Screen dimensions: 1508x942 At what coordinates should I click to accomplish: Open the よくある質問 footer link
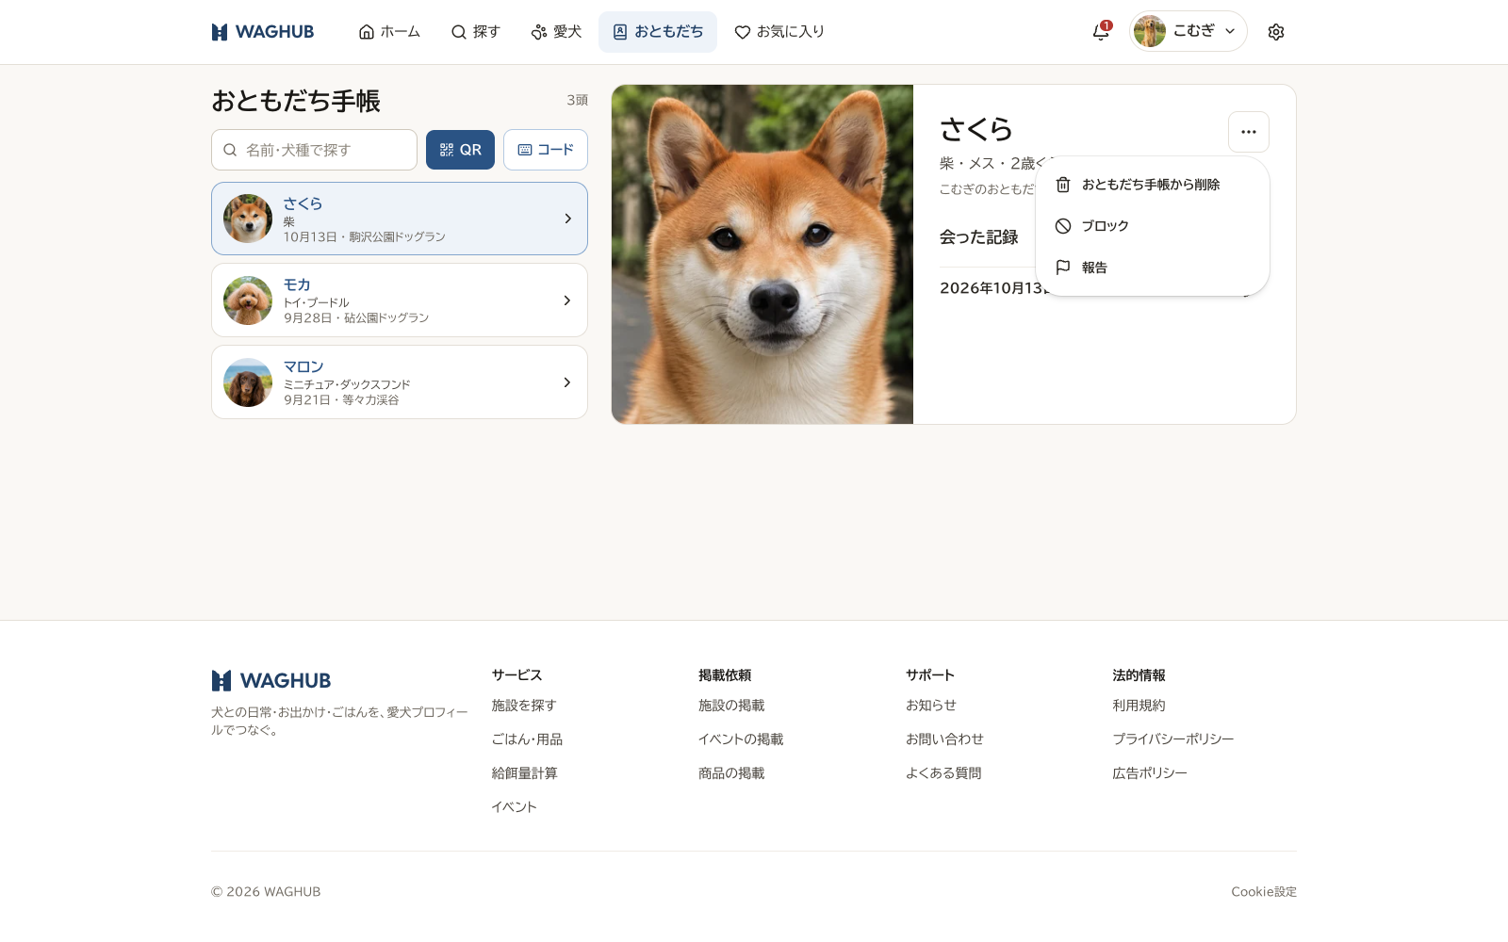943,773
